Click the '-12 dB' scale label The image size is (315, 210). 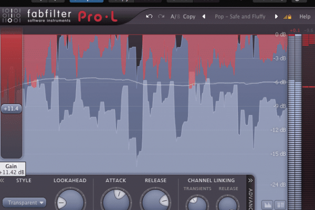pos(278,130)
